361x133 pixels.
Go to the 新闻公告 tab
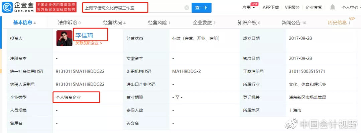coord(294,23)
